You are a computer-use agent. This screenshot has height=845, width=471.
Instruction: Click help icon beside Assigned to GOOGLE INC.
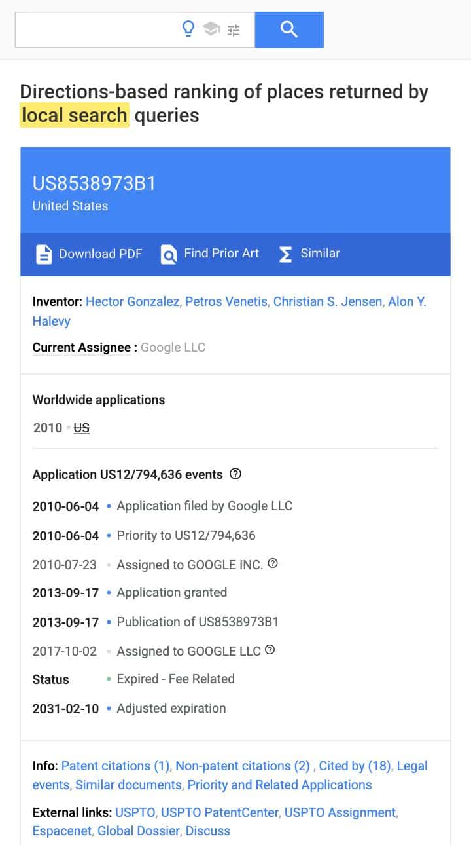pyautogui.click(x=273, y=563)
